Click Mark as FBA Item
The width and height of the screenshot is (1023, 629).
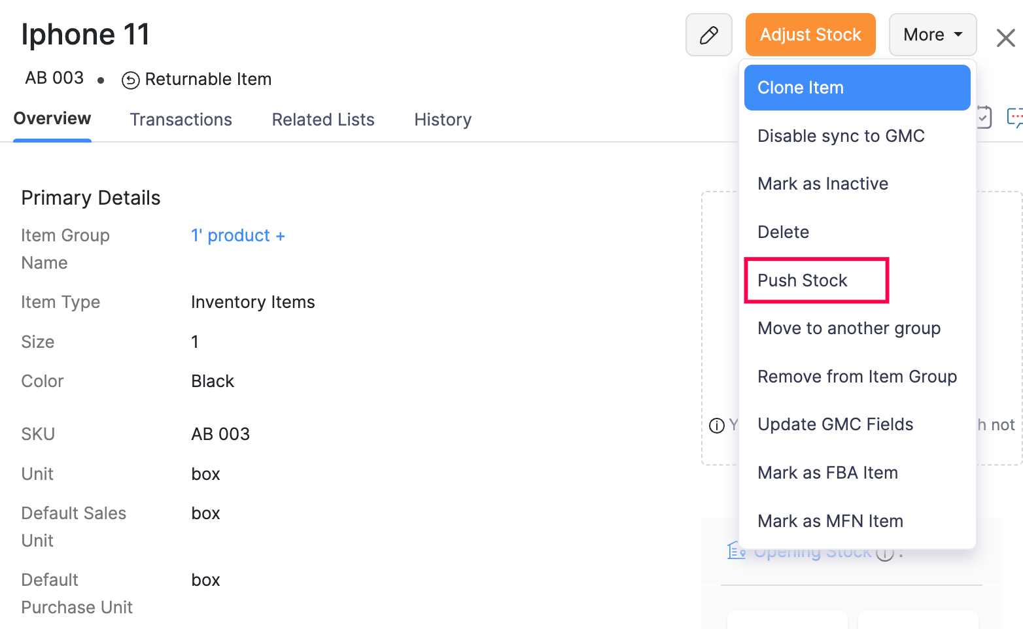tap(827, 473)
